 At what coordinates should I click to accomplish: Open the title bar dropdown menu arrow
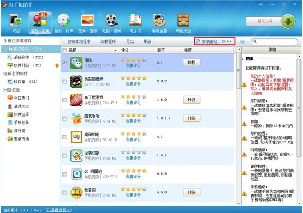(x=260, y=4)
